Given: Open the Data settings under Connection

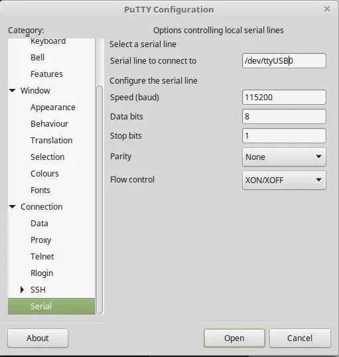Looking at the screenshot, I should pos(39,224).
